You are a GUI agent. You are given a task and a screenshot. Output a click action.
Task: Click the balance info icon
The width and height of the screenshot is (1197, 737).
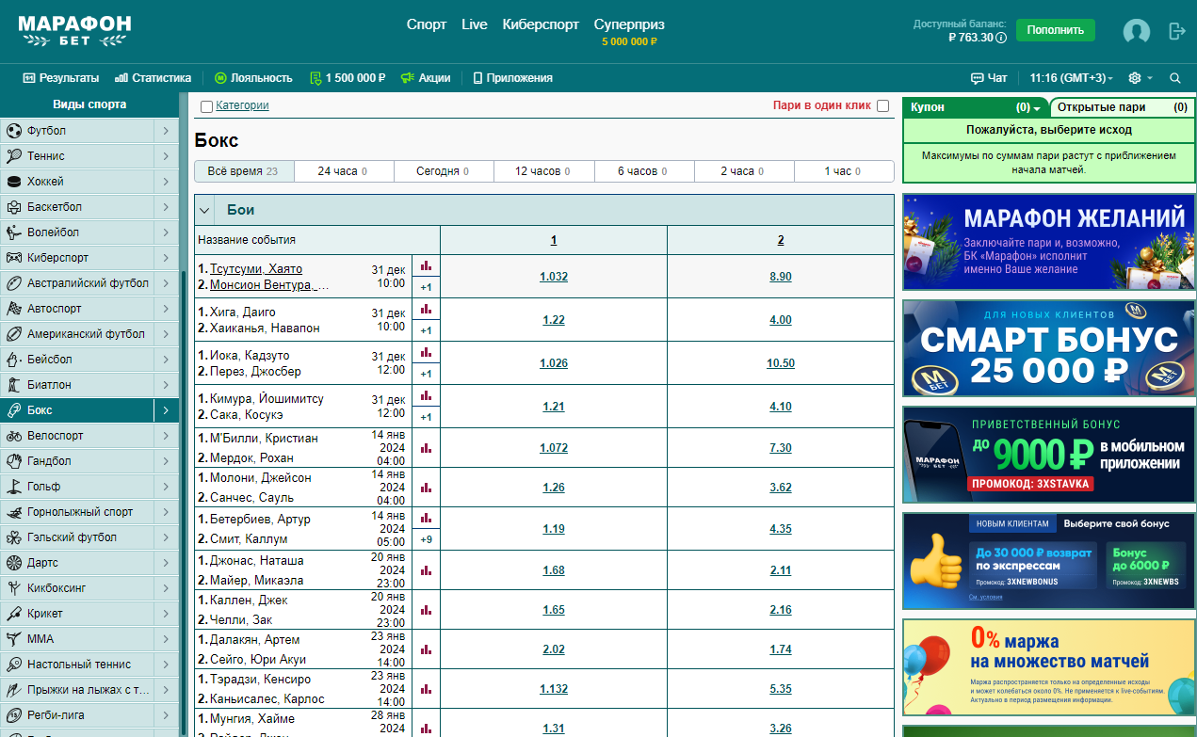(x=1001, y=38)
